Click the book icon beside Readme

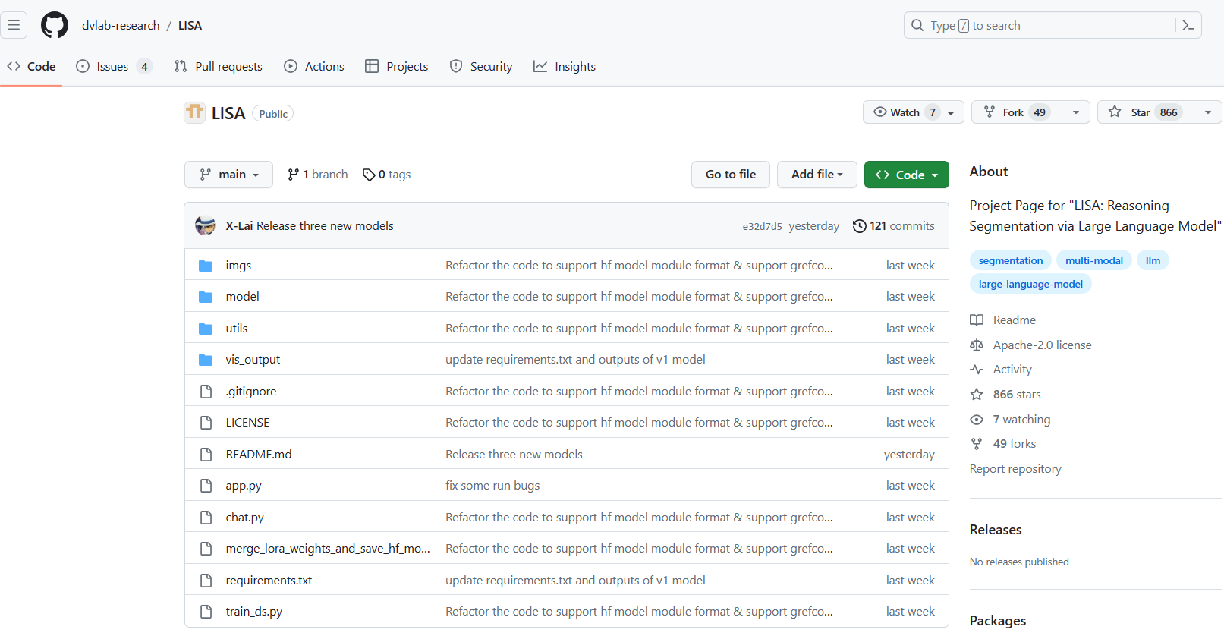coord(977,320)
